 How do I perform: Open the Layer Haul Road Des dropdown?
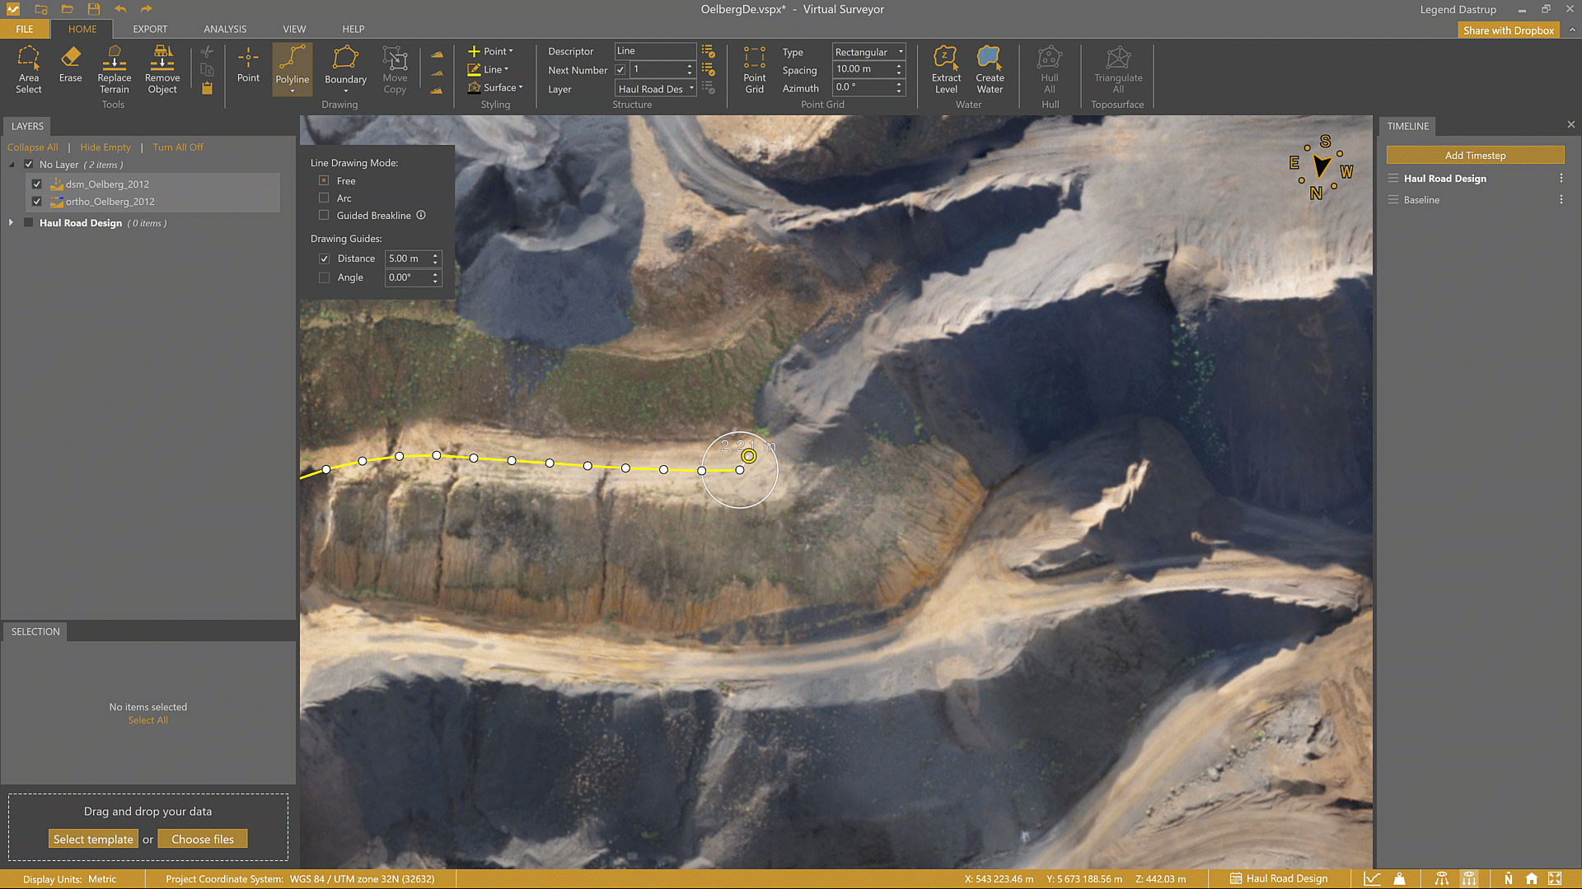click(655, 89)
